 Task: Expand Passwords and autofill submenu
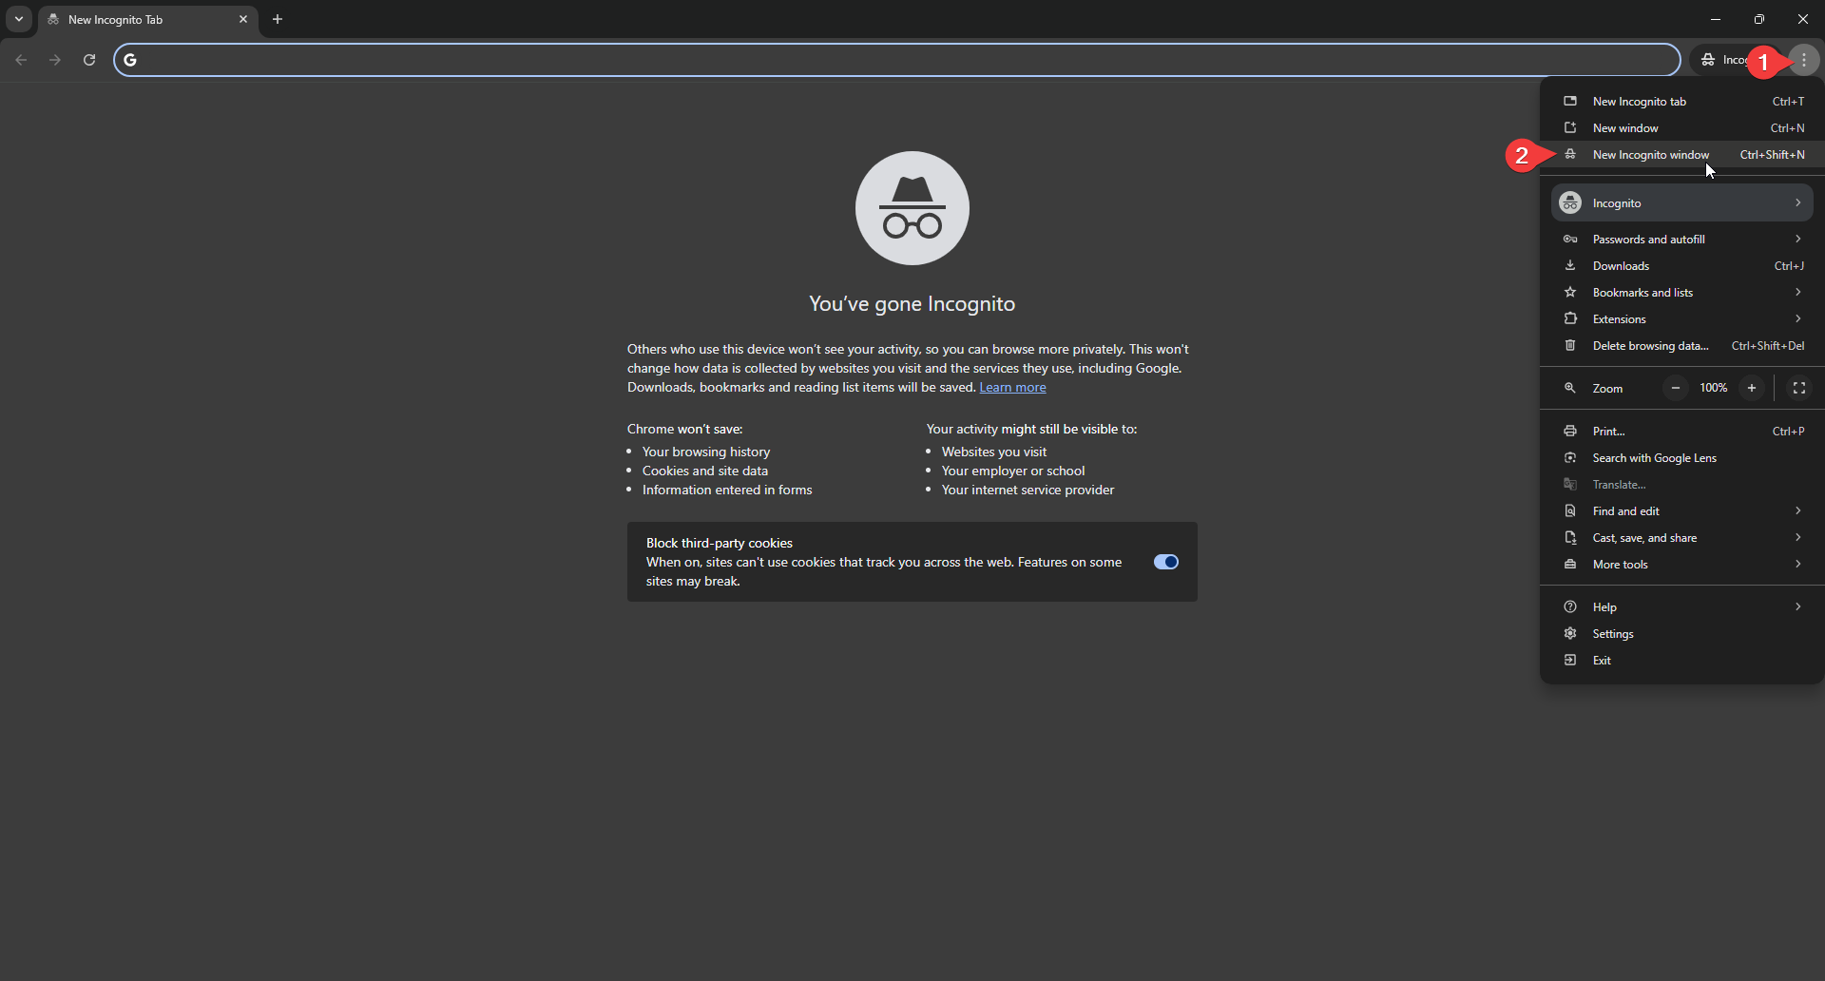pos(1682,240)
